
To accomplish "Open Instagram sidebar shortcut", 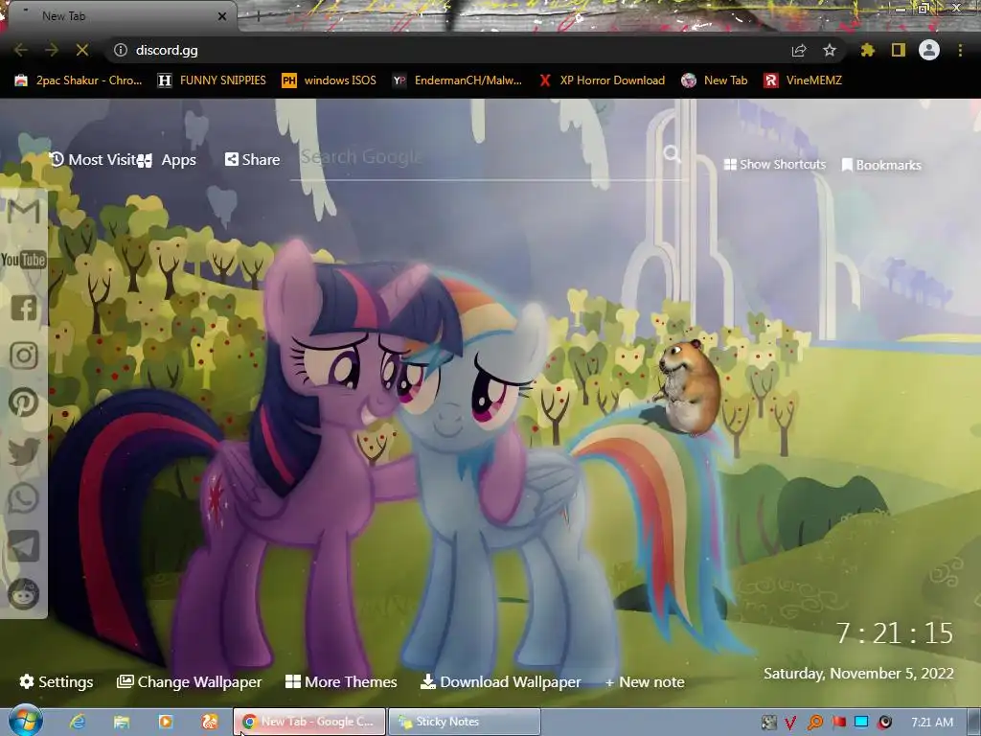I will [x=24, y=355].
